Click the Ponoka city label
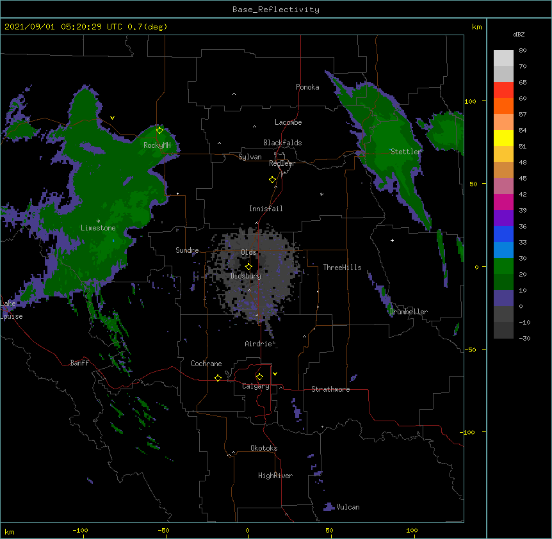Viewport: 552px width, 539px height. click(x=307, y=87)
